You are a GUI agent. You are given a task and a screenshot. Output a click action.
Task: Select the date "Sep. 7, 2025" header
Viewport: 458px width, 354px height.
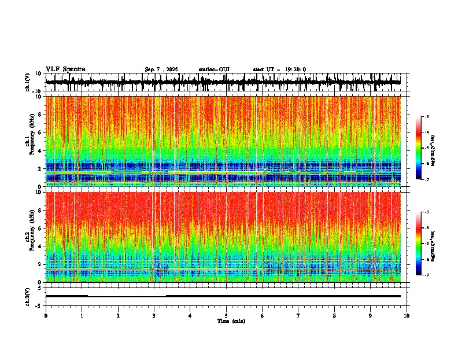click(x=161, y=69)
